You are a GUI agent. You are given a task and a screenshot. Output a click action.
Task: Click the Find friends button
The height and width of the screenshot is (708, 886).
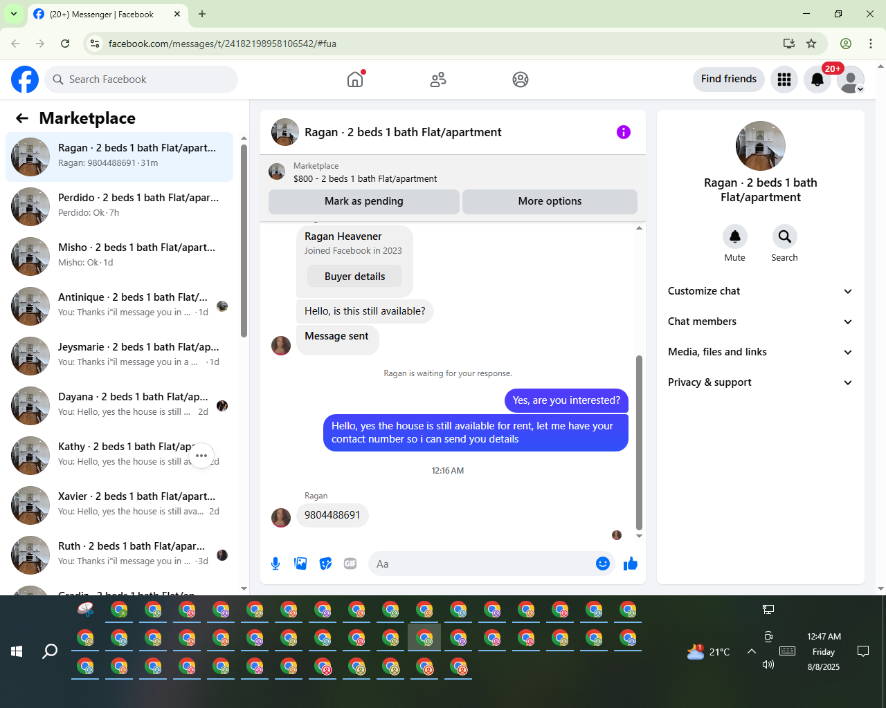tap(729, 79)
